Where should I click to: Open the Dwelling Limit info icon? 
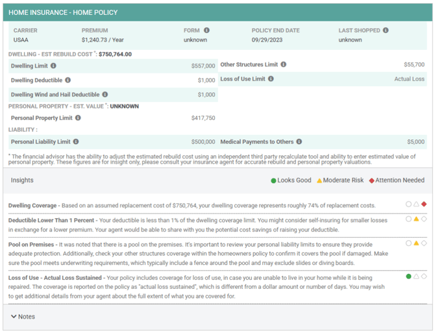tap(53, 66)
